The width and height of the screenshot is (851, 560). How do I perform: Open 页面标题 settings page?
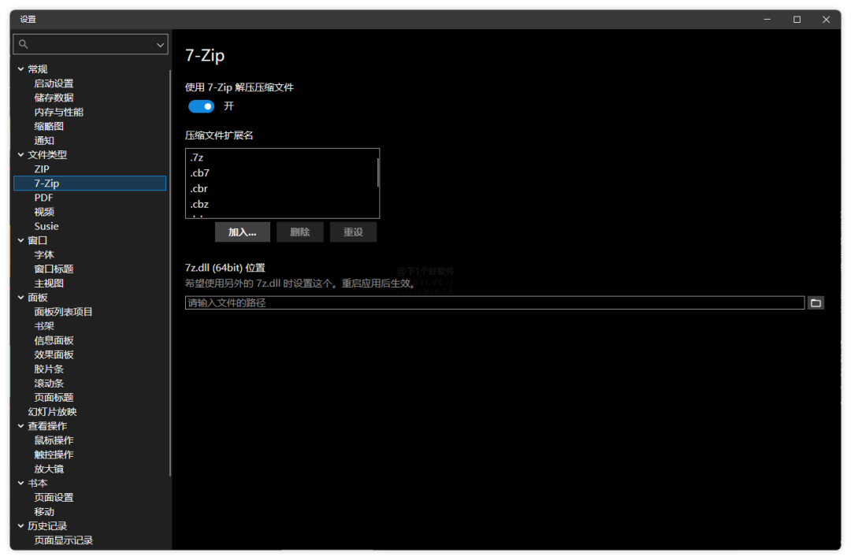[x=54, y=398]
